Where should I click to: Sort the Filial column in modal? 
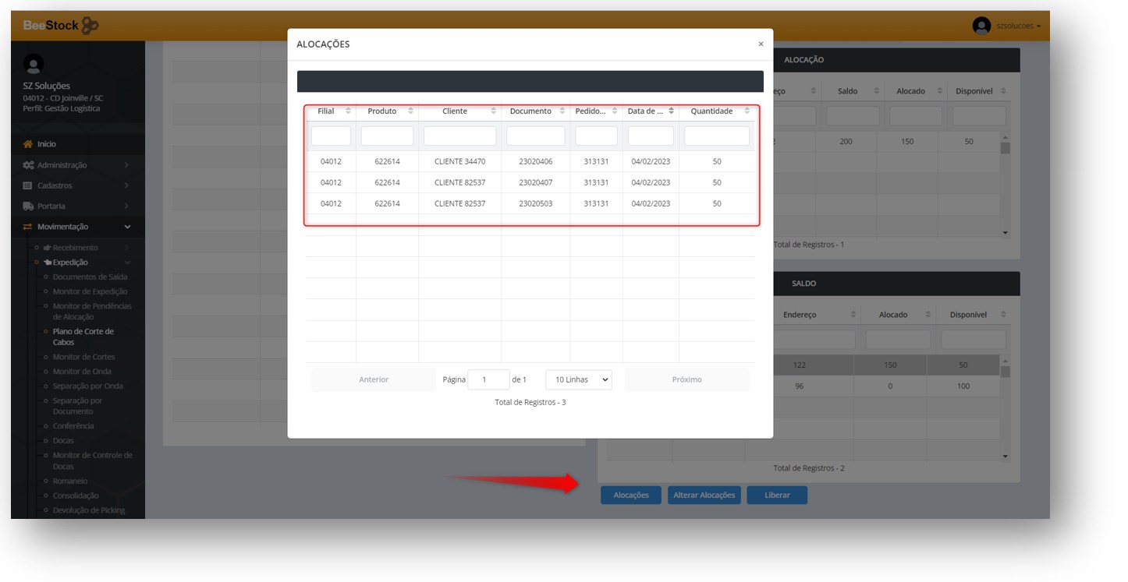(x=348, y=111)
